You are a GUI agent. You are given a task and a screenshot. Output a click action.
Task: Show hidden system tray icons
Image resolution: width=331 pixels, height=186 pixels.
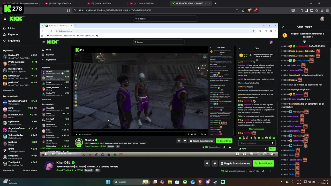point(281,182)
